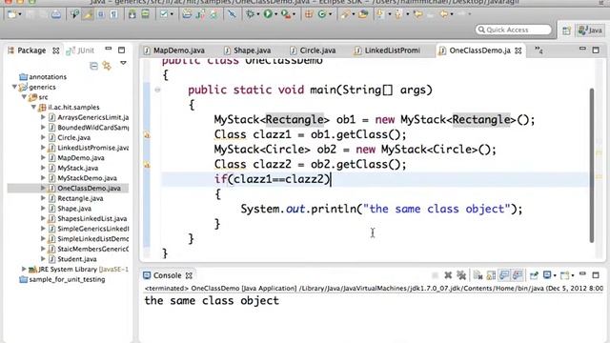610x343 pixels.
Task: Close the OneClassDemo.java editor tab
Action: (x=518, y=50)
